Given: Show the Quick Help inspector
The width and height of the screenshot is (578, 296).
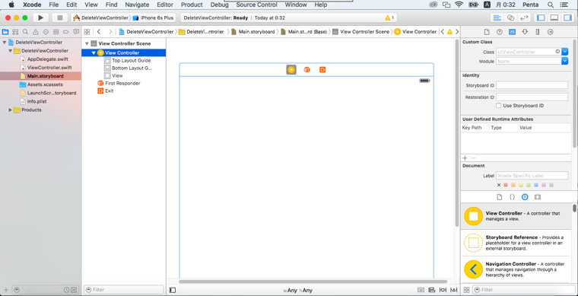Looking at the screenshot, I should [499, 32].
